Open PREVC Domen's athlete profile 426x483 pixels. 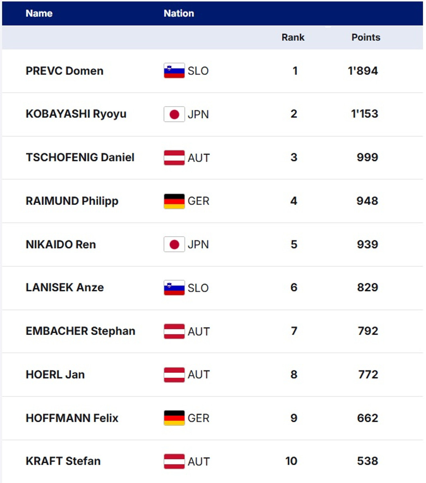64,71
